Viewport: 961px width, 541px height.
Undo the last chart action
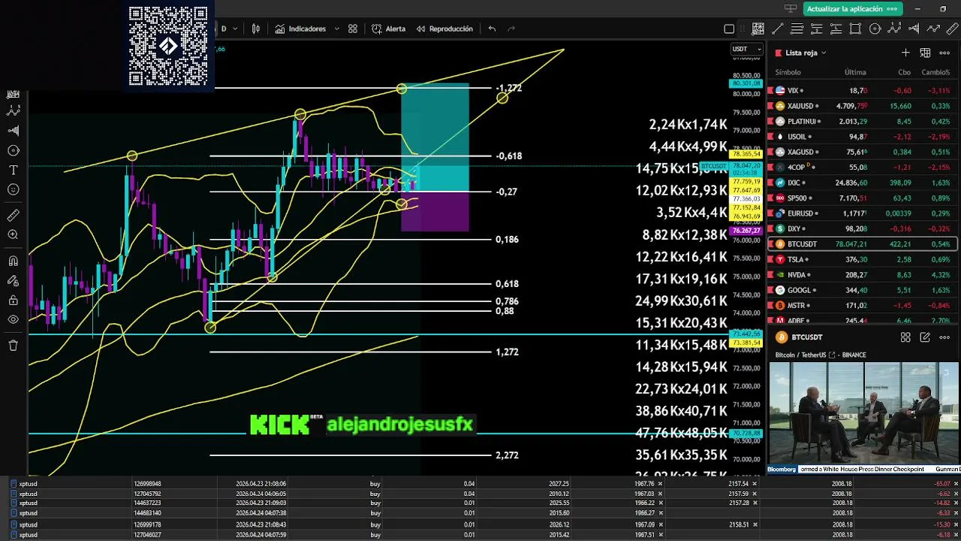[x=492, y=29]
